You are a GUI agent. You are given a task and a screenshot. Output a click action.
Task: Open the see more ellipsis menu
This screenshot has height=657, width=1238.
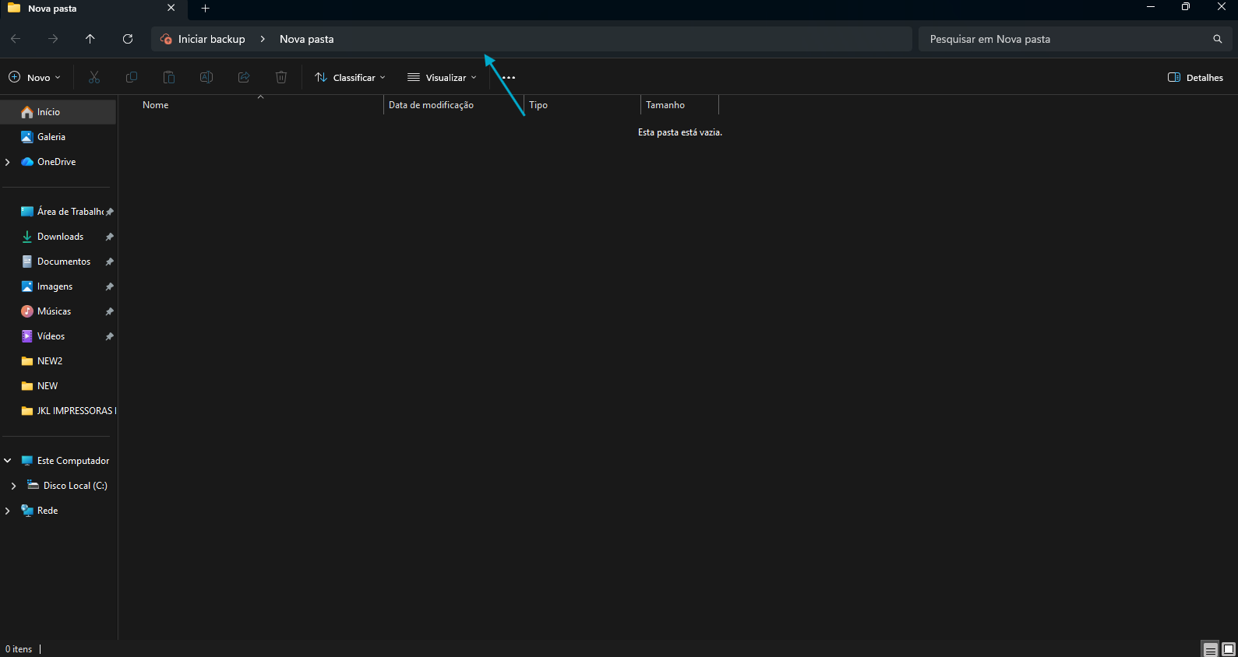(x=509, y=77)
